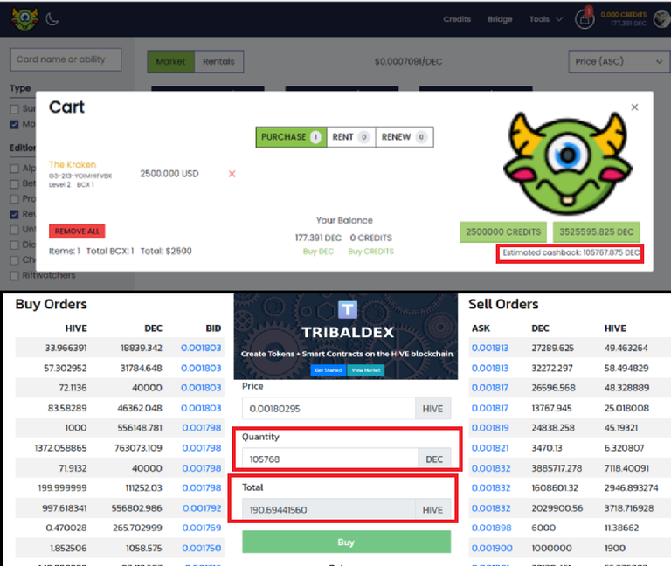Image resolution: width=671 pixels, height=566 pixels.
Task: Switch to the Market tab
Action: click(x=170, y=62)
